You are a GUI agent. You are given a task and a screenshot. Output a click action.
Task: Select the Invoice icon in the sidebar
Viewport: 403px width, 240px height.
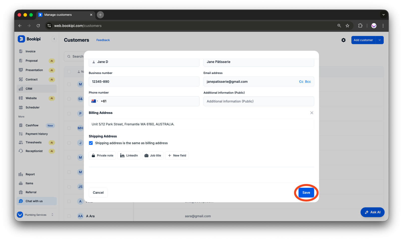click(x=21, y=51)
